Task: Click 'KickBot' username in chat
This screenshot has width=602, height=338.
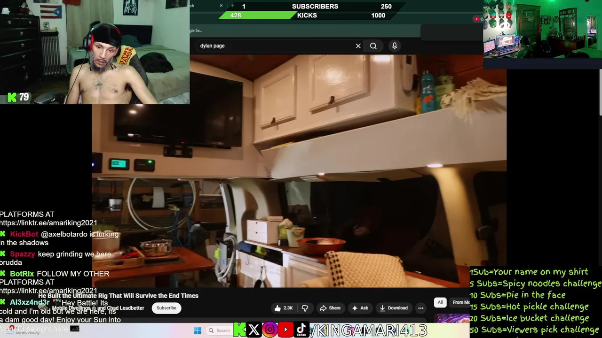Action: [x=24, y=234]
